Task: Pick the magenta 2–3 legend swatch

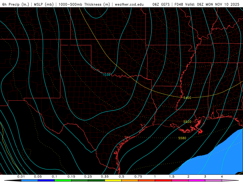Action: tap(197, 180)
